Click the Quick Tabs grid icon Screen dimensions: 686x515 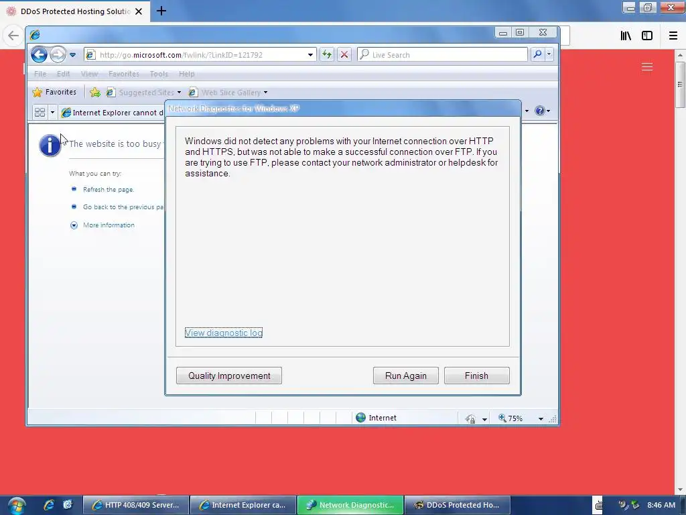(40, 113)
